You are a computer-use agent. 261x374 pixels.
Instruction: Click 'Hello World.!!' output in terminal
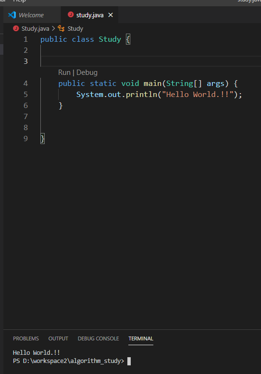tap(37, 352)
